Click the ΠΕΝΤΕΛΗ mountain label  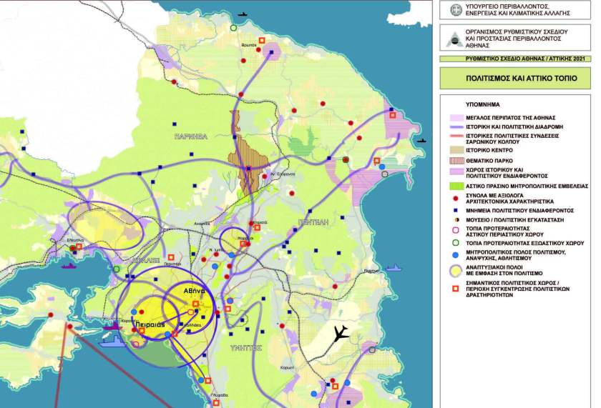click(313, 222)
